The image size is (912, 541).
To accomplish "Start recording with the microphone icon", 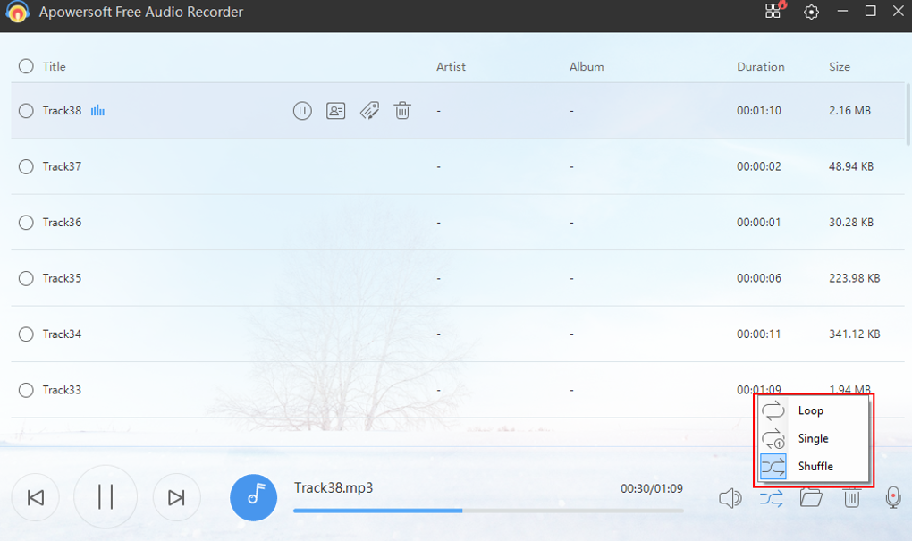I will click(893, 498).
